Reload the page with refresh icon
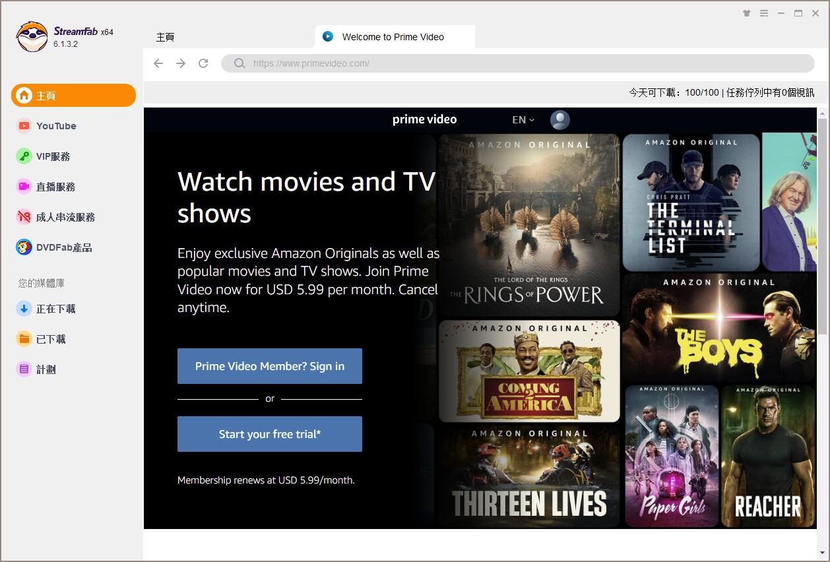The image size is (830, 562). (x=203, y=63)
